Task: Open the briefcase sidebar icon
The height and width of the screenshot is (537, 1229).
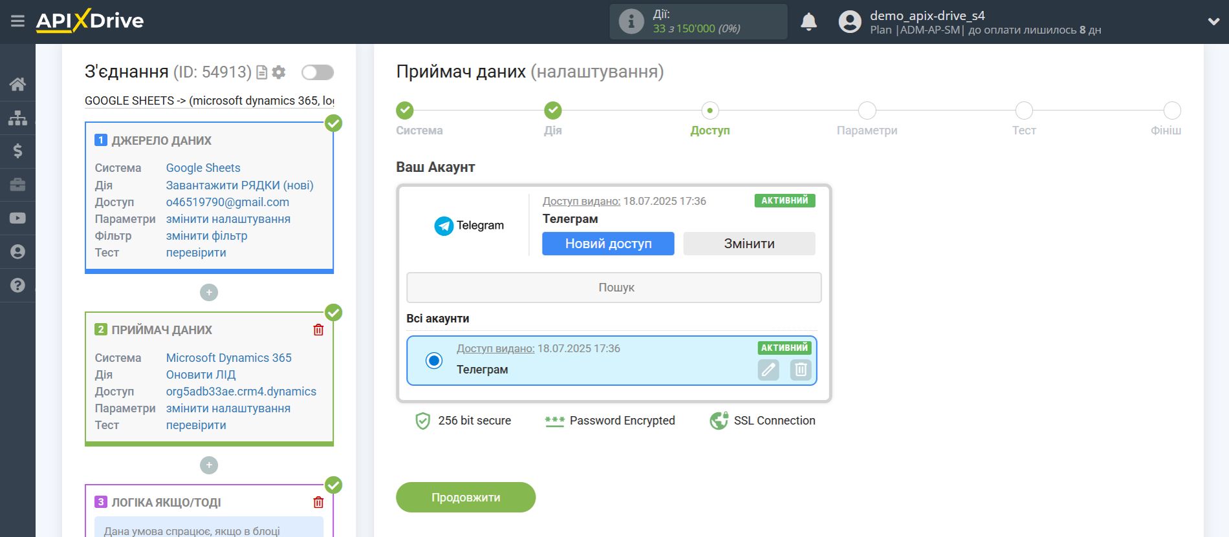Action: pyautogui.click(x=17, y=185)
